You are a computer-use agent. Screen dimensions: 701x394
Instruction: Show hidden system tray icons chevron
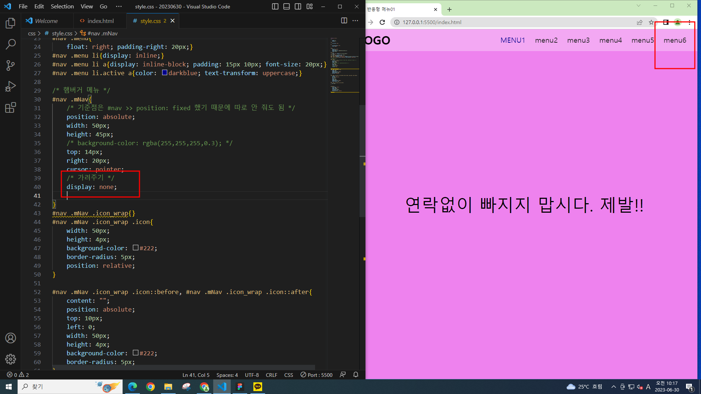(x=613, y=387)
